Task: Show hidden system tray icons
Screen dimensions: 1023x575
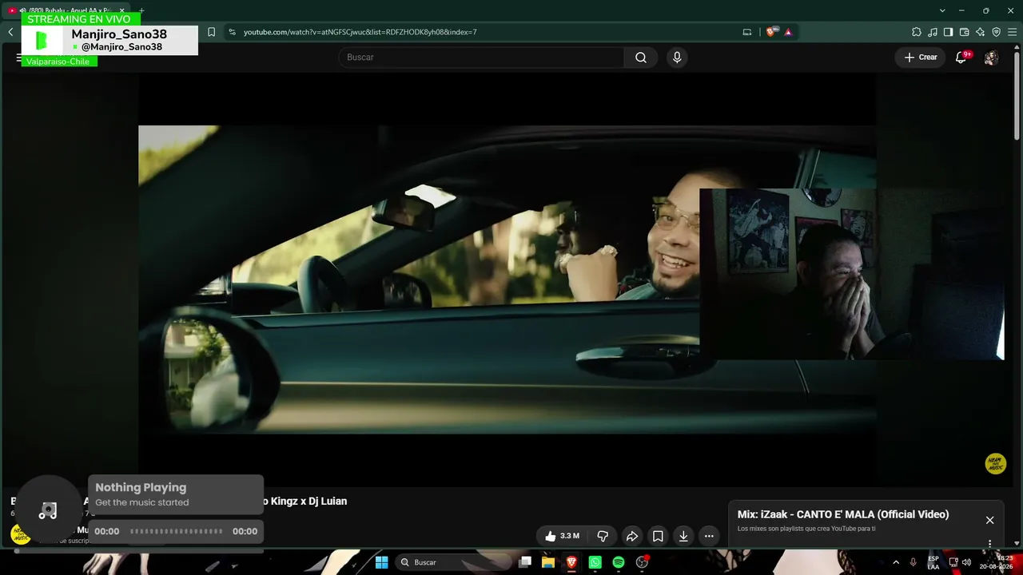Action: point(896,562)
